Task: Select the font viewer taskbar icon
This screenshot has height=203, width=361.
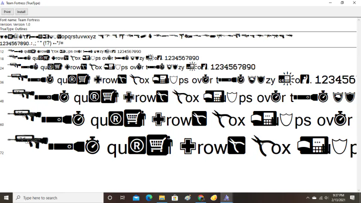Action: coord(226,197)
